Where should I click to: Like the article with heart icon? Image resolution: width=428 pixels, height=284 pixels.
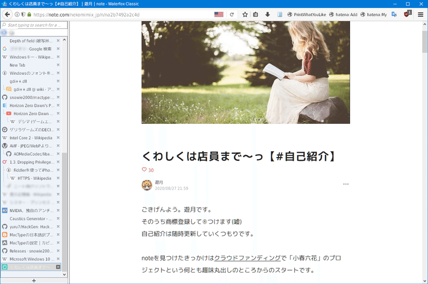[x=144, y=170]
